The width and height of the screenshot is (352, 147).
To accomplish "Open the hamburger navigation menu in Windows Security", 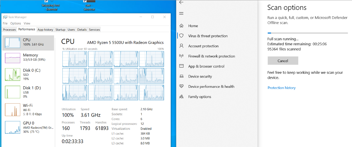I will 181,13.
